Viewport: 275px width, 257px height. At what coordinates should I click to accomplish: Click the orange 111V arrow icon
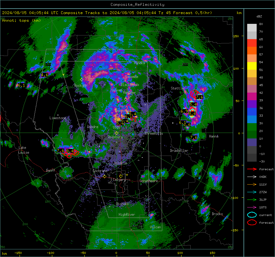pyautogui.click(x=252, y=184)
